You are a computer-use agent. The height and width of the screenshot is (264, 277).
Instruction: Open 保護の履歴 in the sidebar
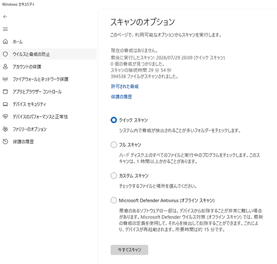48,142
